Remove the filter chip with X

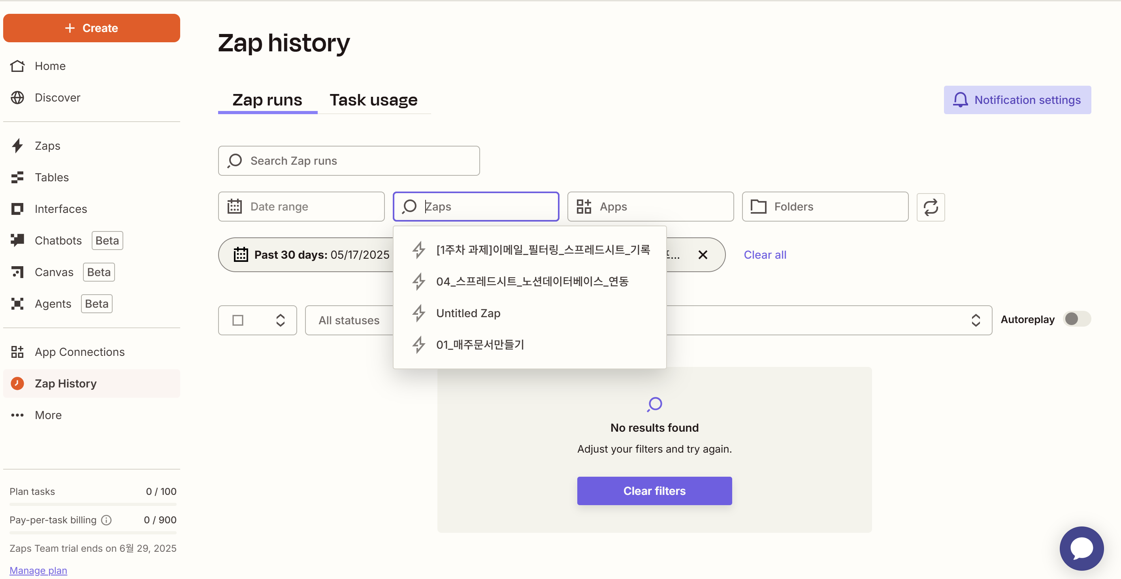click(703, 255)
